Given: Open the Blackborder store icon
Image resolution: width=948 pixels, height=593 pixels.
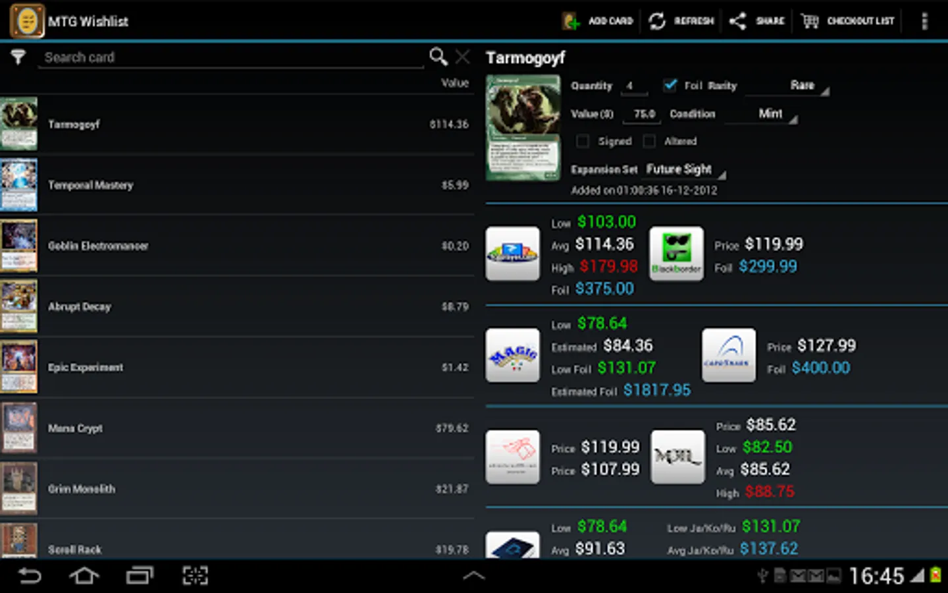Looking at the screenshot, I should click(x=676, y=254).
